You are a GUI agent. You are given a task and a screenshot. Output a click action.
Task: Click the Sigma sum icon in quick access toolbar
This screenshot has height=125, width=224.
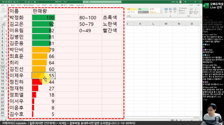tap(32, 2)
